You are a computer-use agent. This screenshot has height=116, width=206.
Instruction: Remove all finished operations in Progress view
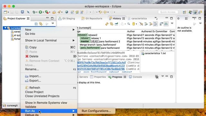[157, 77]
